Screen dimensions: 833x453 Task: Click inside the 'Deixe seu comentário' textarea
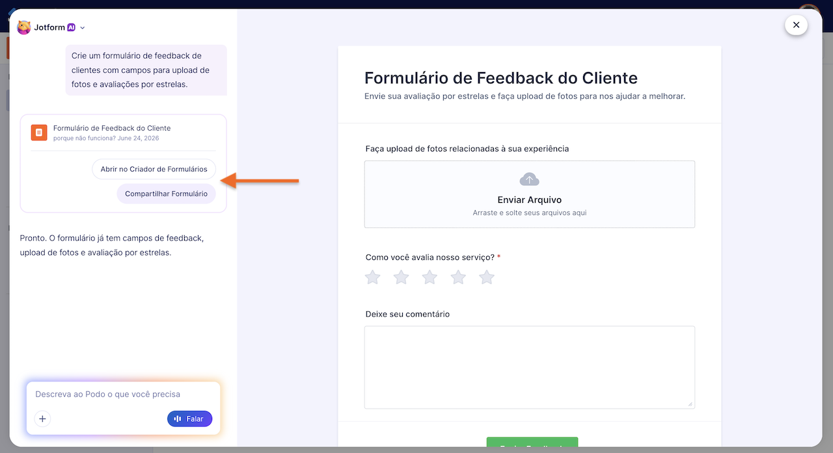[530, 367]
